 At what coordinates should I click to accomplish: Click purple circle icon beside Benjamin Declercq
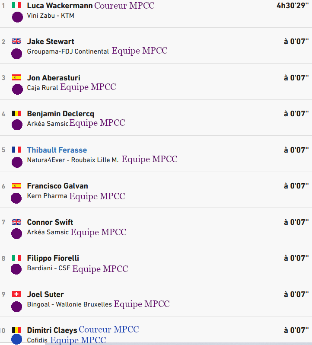17,125
